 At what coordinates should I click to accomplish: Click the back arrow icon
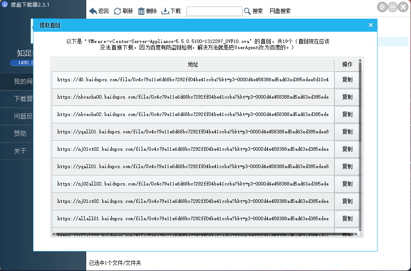click(x=93, y=11)
